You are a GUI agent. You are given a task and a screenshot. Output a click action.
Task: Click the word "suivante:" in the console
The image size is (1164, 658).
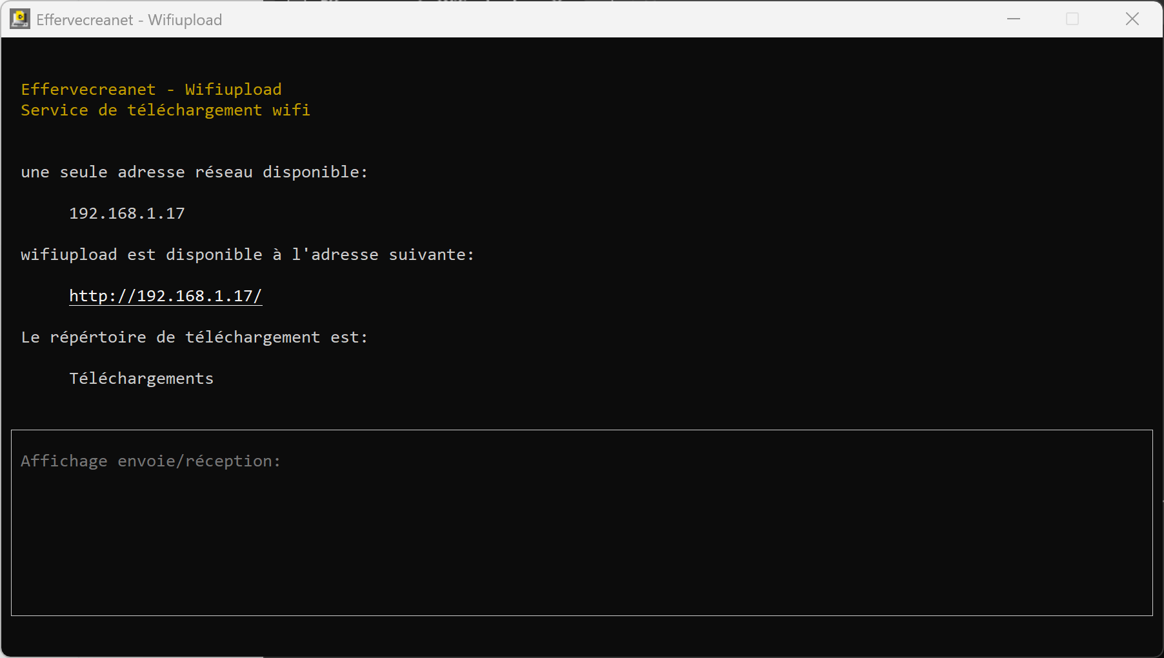click(x=431, y=255)
